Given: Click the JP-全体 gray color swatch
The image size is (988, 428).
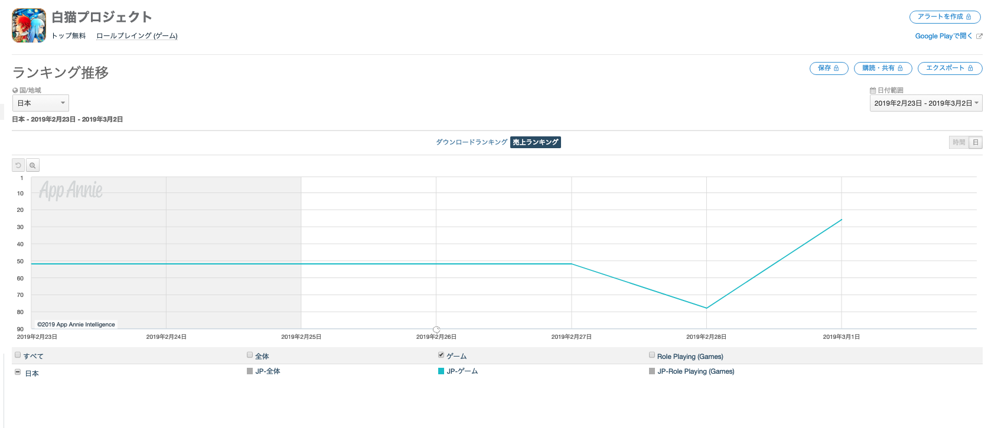Looking at the screenshot, I should click(x=250, y=371).
